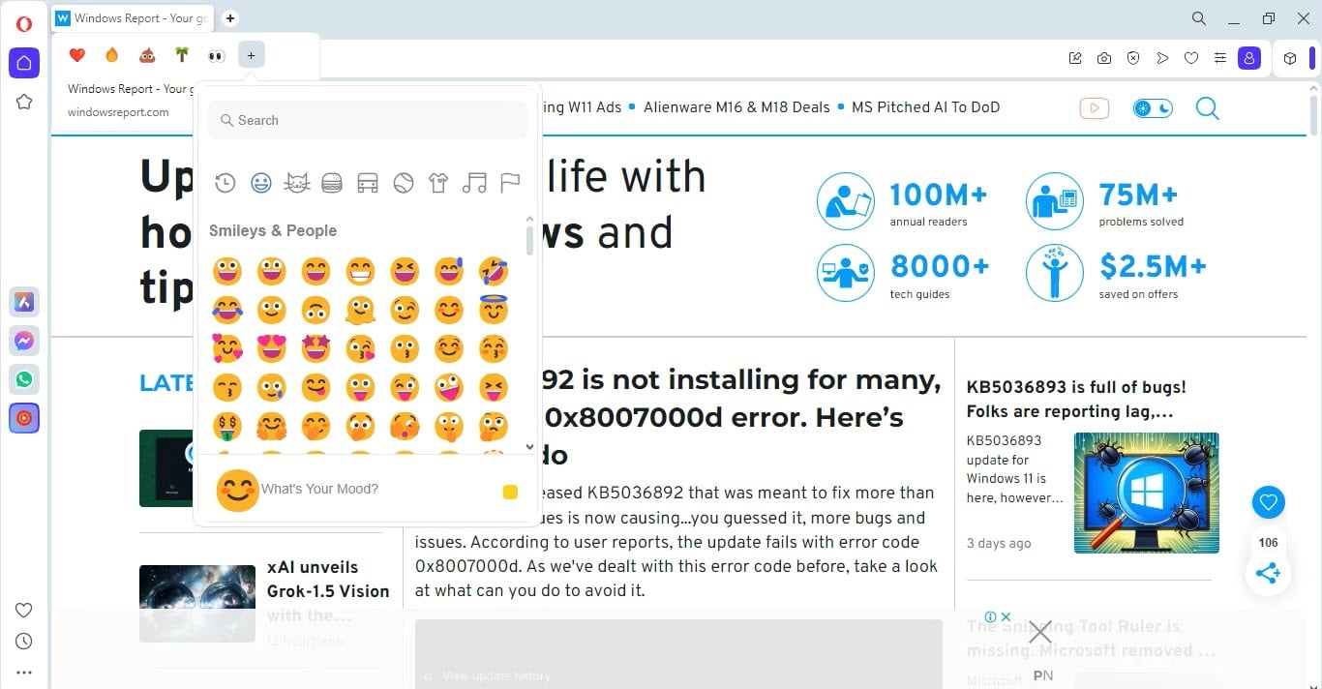Click the emoji list scroll-down arrow
The image size is (1322, 689).
[x=529, y=446]
